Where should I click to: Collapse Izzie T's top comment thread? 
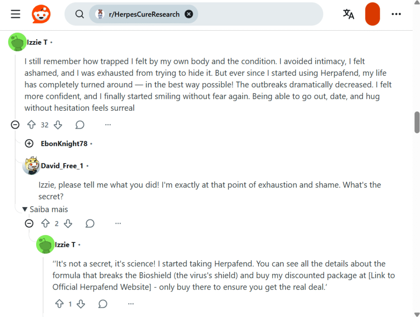15,125
